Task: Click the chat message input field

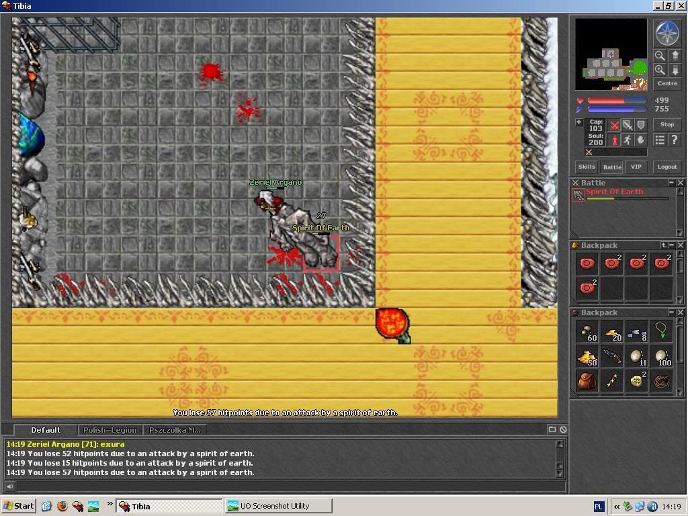Action: click(290, 486)
